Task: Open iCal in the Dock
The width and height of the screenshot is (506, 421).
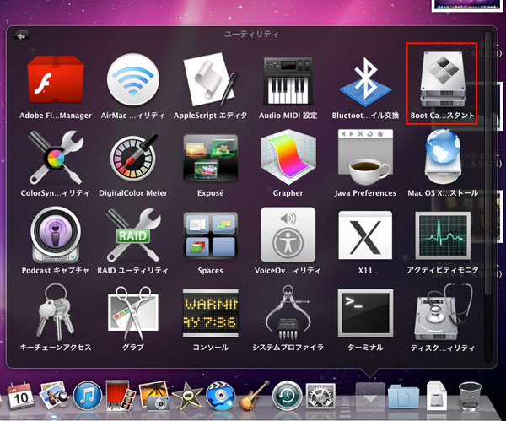Action: click(x=20, y=396)
